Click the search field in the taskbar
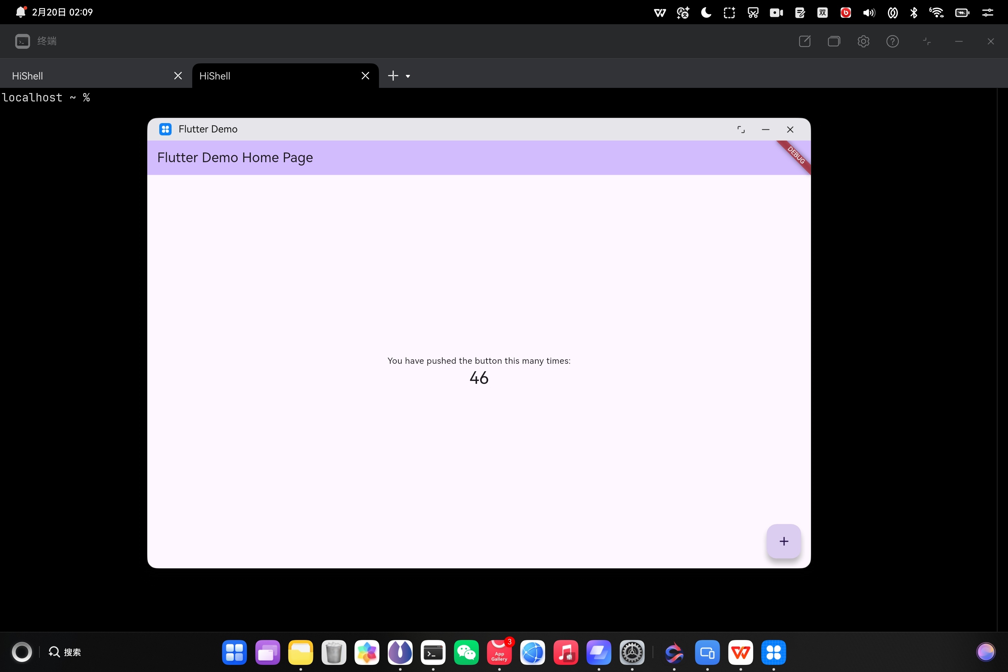1008x672 pixels. [x=65, y=652]
